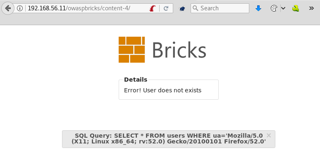Open site information via the info icon
The image size is (320, 155).
coord(20,8)
